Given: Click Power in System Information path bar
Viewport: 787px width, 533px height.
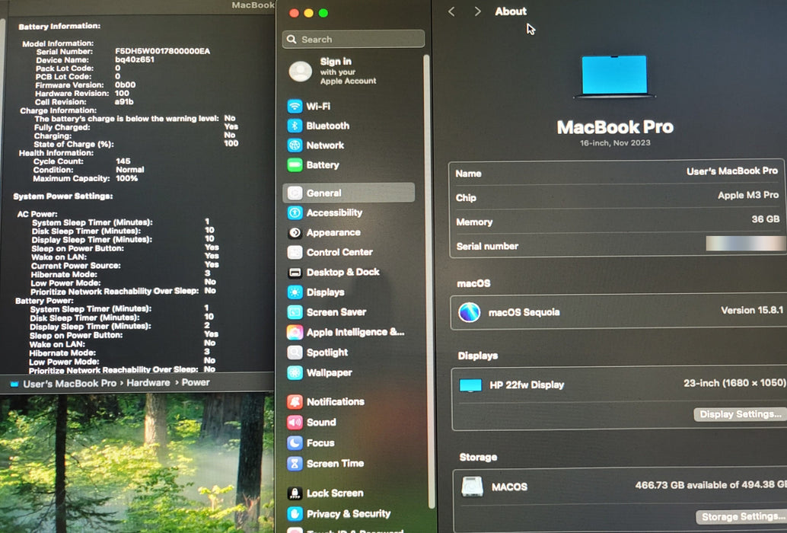Looking at the screenshot, I should pyautogui.click(x=196, y=382).
